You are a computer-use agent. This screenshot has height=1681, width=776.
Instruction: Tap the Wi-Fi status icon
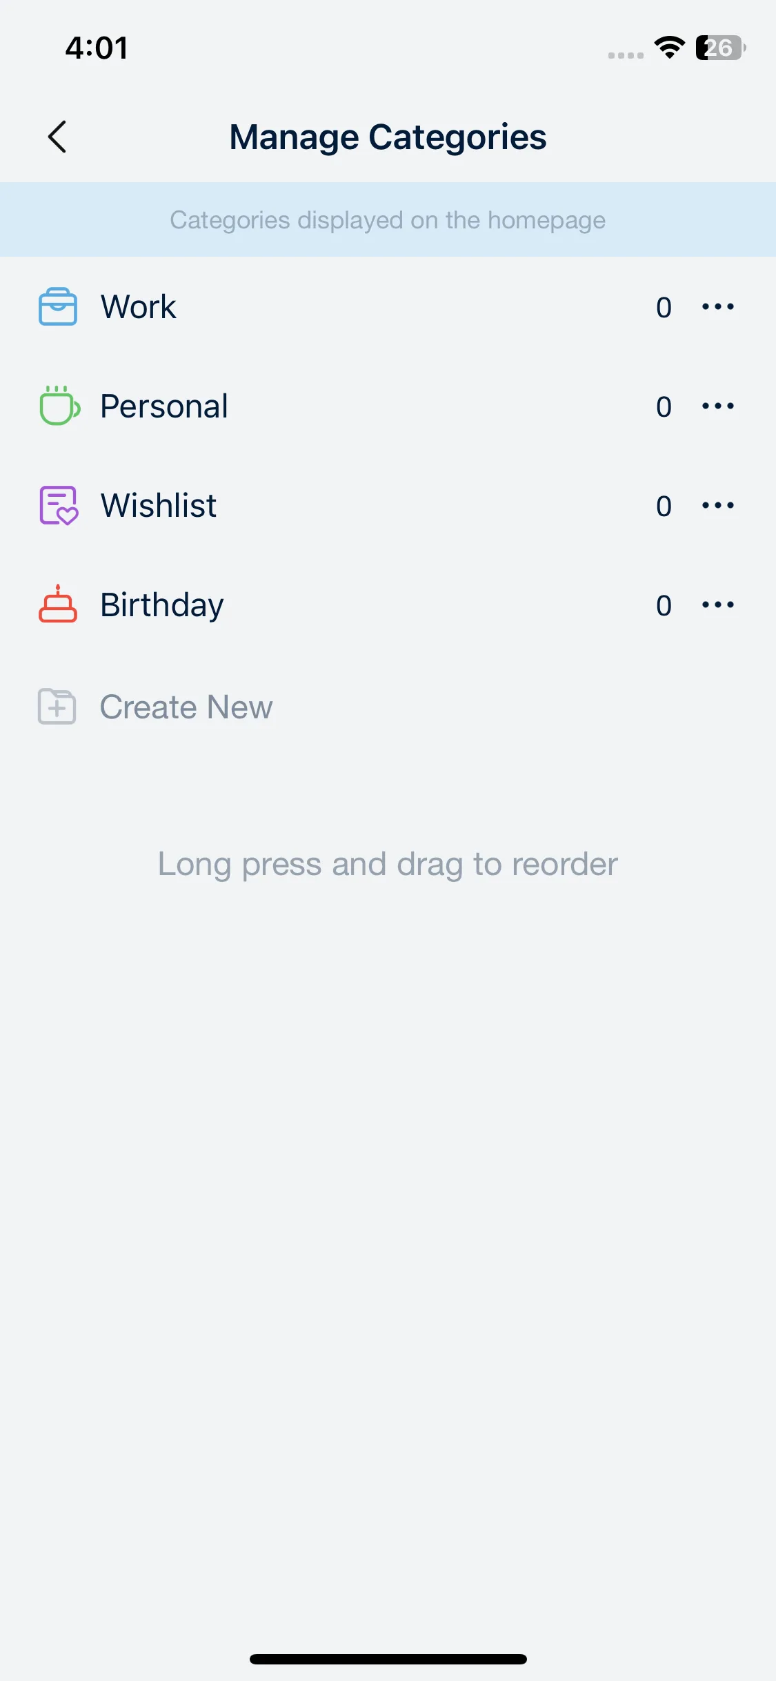tap(669, 48)
